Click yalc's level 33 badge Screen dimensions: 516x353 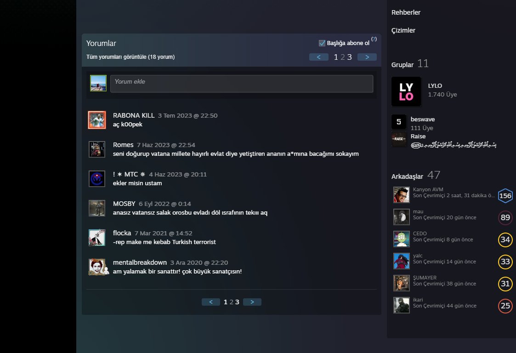[505, 262]
